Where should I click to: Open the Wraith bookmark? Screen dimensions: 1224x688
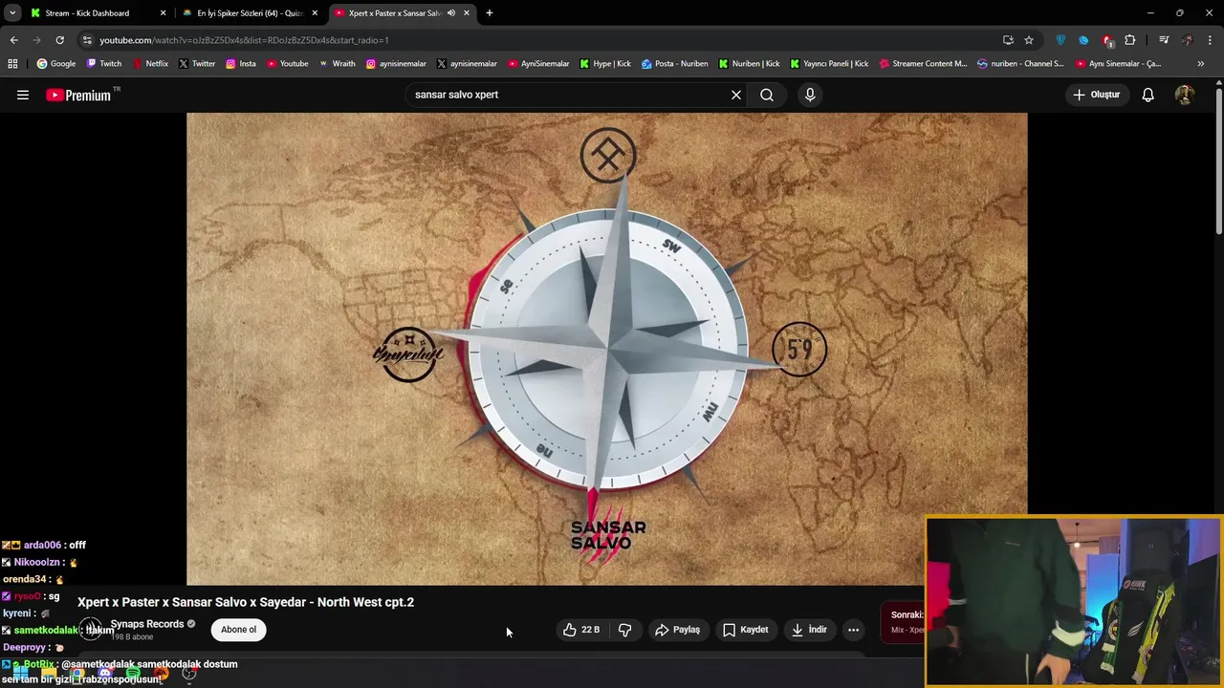[337, 64]
